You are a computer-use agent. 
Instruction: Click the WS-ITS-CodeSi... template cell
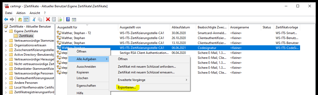click(287, 48)
